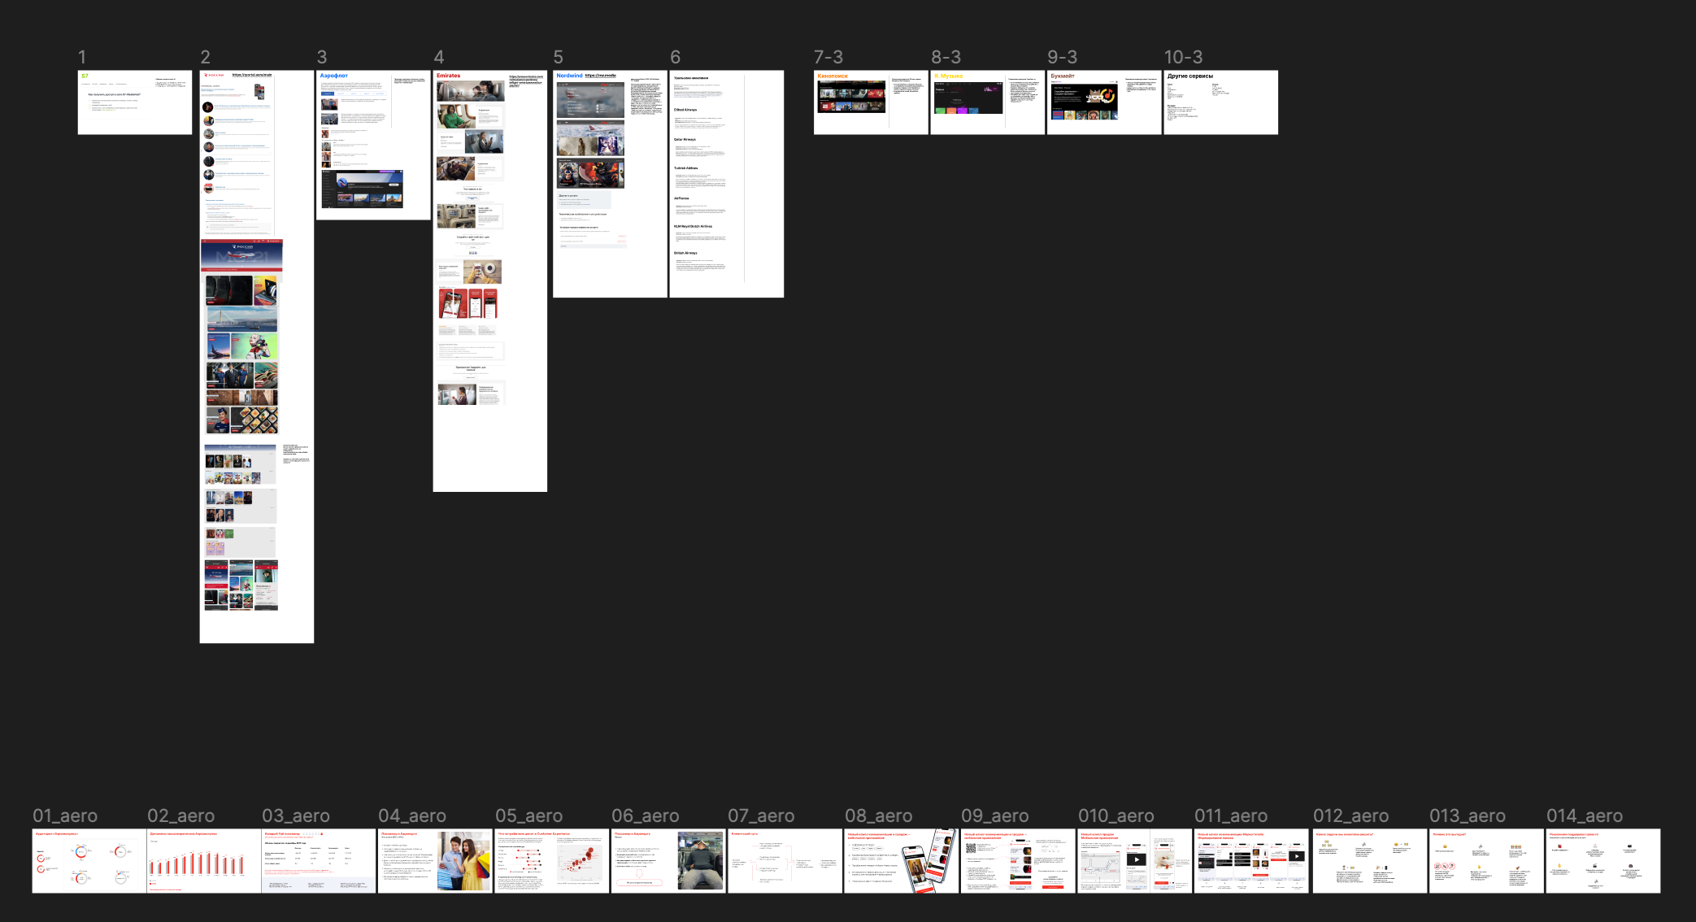Select the "07_aero" frame label

pos(762,815)
